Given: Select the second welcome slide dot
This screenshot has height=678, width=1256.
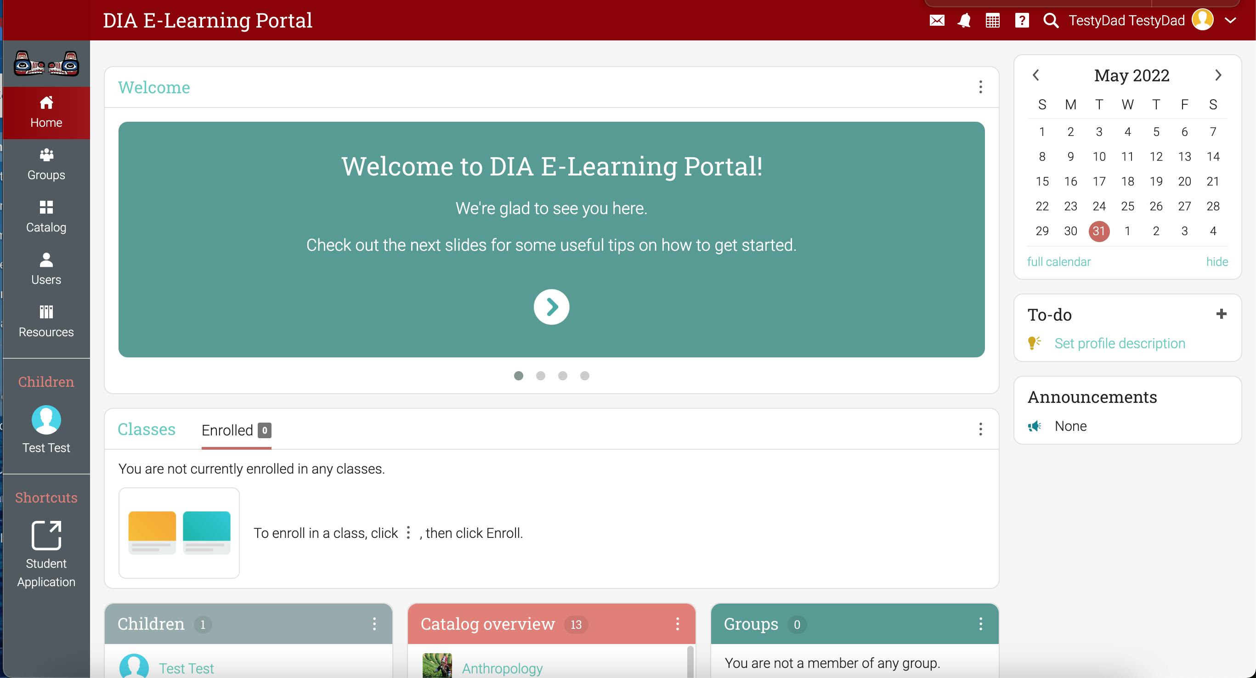Looking at the screenshot, I should click(x=540, y=375).
